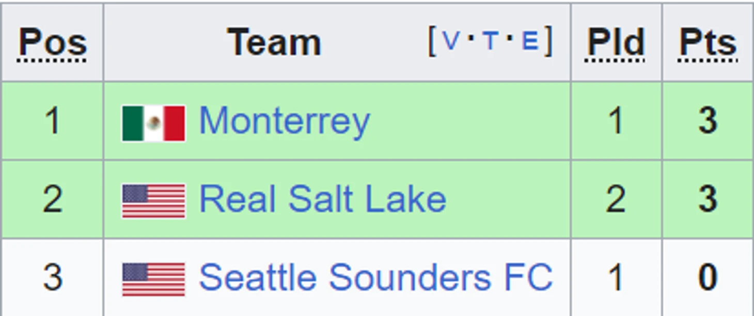Open the Seattle Sounders FC link
The image size is (754, 316).
376,278
